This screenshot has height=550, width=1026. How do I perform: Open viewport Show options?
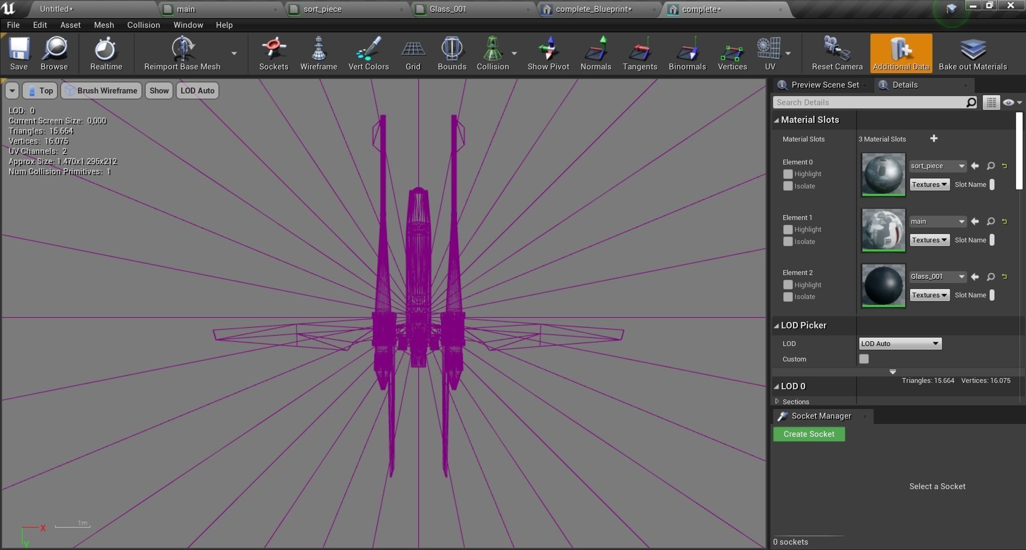(x=159, y=91)
